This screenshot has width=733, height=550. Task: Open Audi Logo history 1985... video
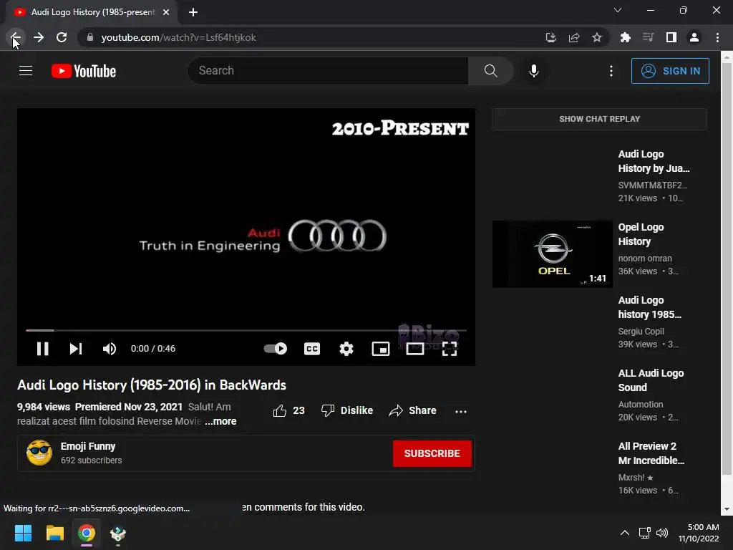649,307
